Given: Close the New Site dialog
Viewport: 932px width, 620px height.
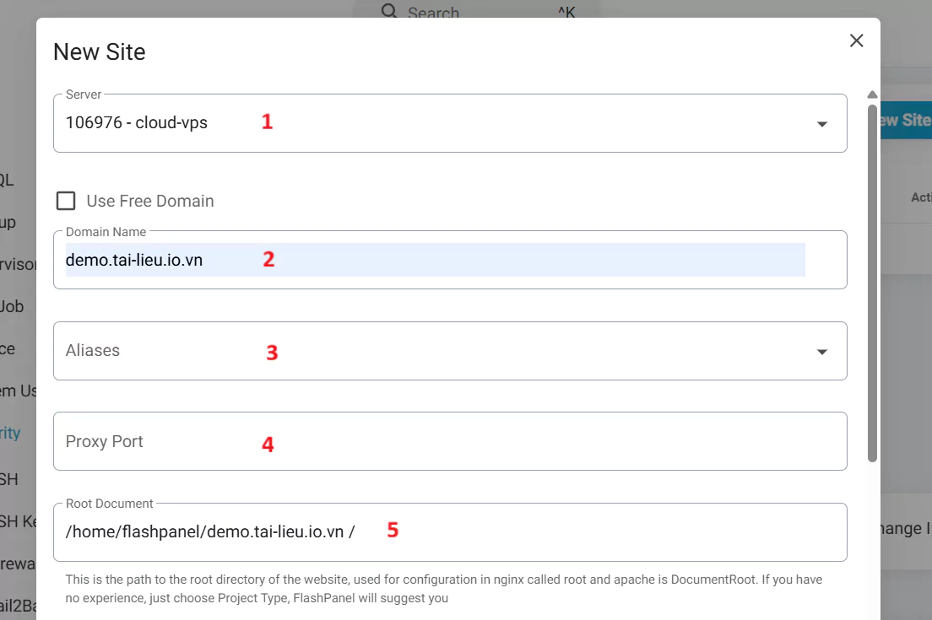Looking at the screenshot, I should [x=856, y=40].
